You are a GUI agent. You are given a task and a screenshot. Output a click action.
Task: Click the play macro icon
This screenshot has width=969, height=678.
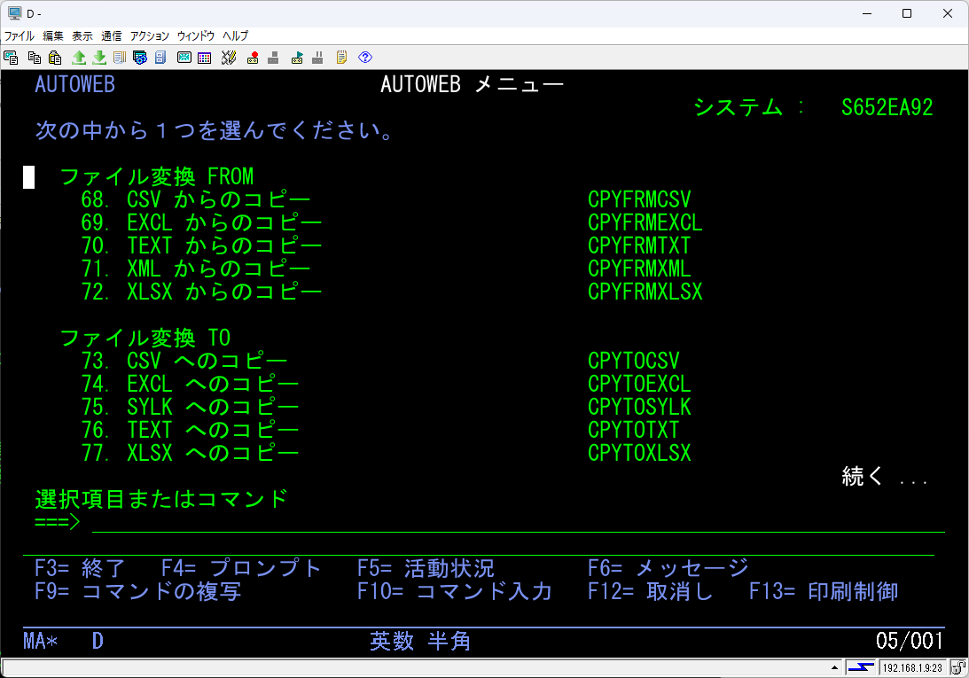click(297, 58)
